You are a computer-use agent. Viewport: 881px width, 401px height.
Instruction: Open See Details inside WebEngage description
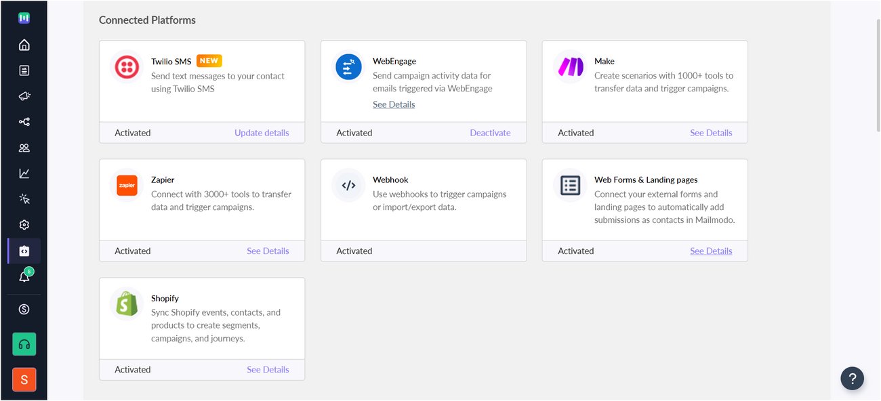(394, 104)
